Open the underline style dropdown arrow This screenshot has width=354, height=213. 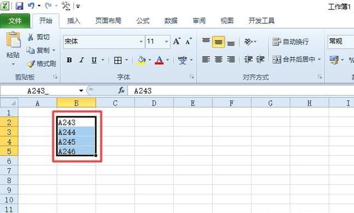coord(102,60)
